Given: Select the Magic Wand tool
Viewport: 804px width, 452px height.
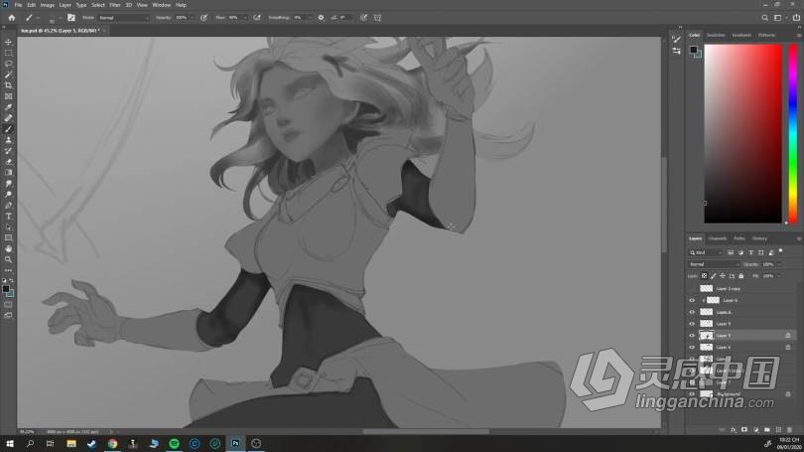Looking at the screenshot, I should click(8, 75).
